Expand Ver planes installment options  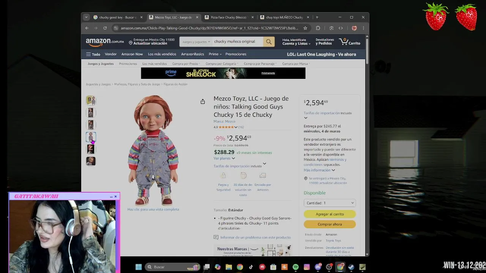(224, 158)
